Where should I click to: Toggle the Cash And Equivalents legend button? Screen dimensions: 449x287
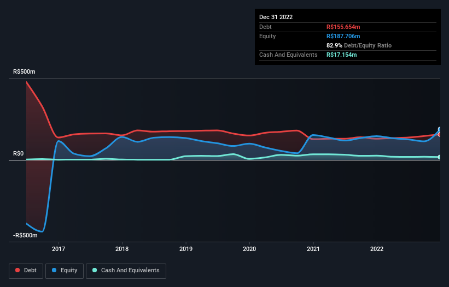coord(126,271)
